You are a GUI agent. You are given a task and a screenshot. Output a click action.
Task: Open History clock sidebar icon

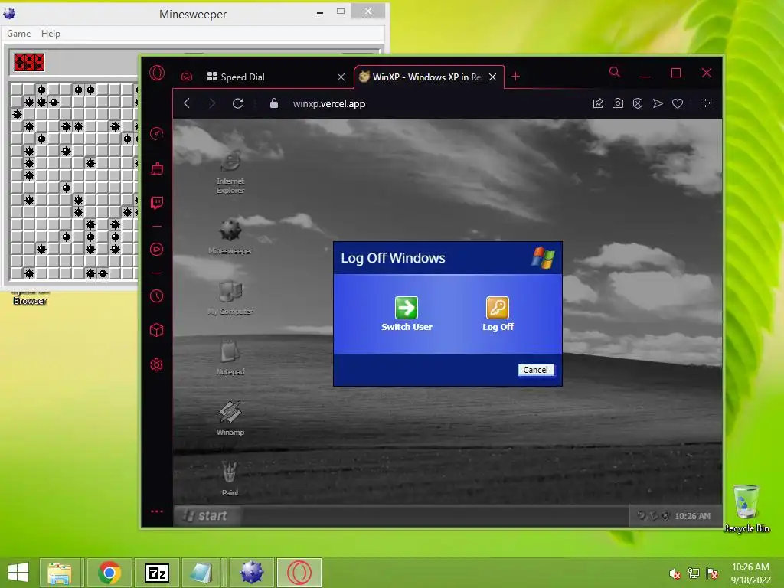click(157, 296)
